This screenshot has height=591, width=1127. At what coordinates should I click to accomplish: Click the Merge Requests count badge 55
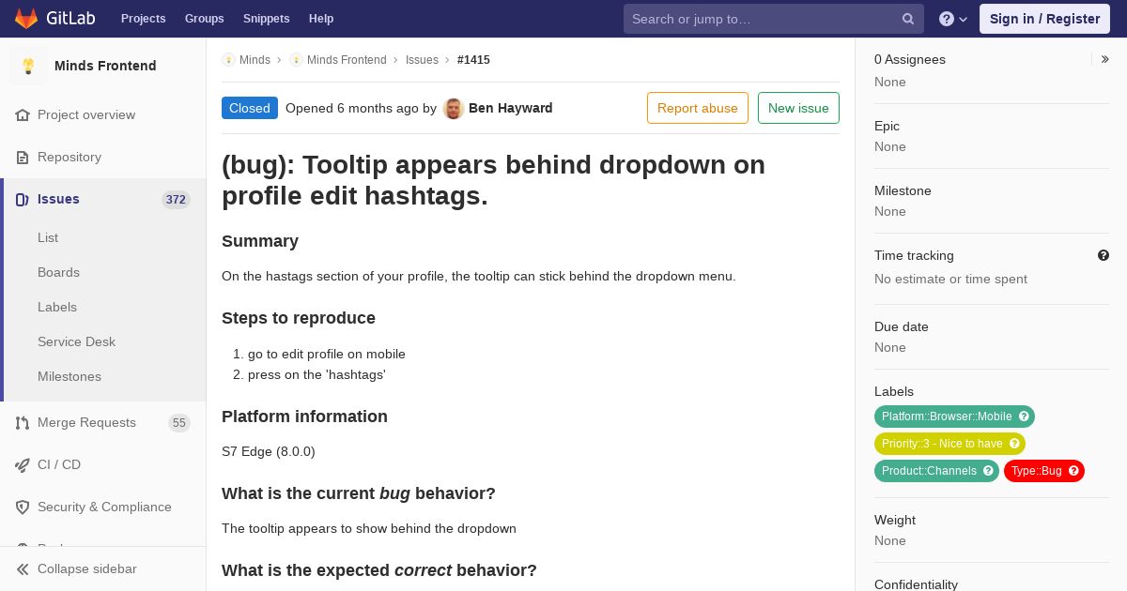point(179,423)
